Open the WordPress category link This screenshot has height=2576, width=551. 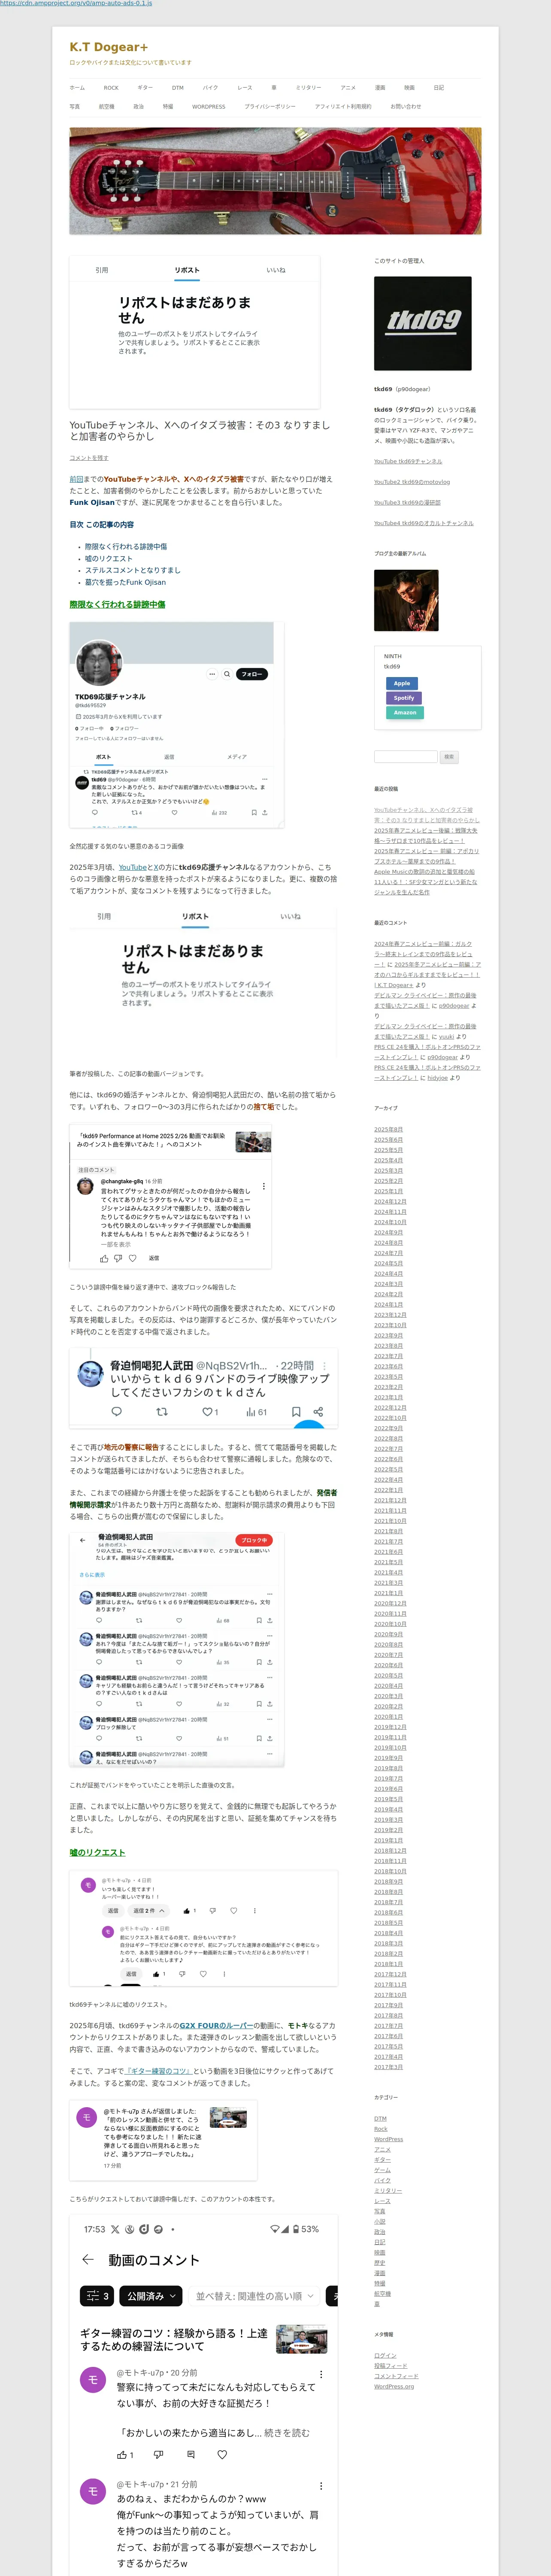[388, 2140]
